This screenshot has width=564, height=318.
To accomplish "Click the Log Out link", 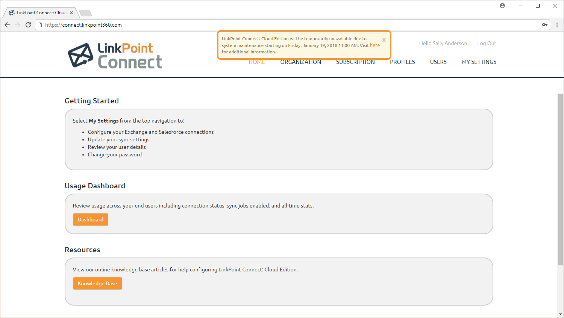I will (x=487, y=43).
